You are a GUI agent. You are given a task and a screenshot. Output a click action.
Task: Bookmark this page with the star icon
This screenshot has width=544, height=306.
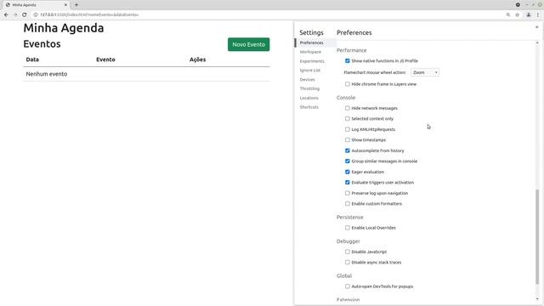pos(518,14)
